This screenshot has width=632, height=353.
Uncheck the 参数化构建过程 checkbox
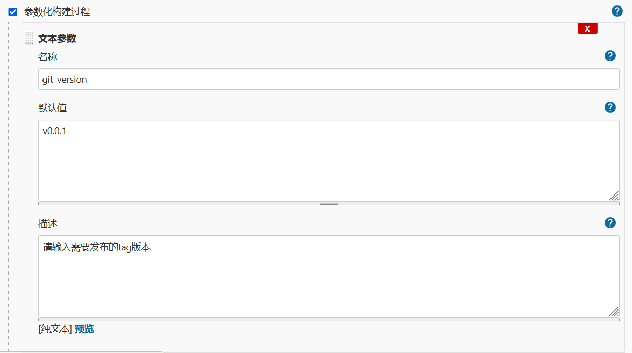(x=12, y=12)
